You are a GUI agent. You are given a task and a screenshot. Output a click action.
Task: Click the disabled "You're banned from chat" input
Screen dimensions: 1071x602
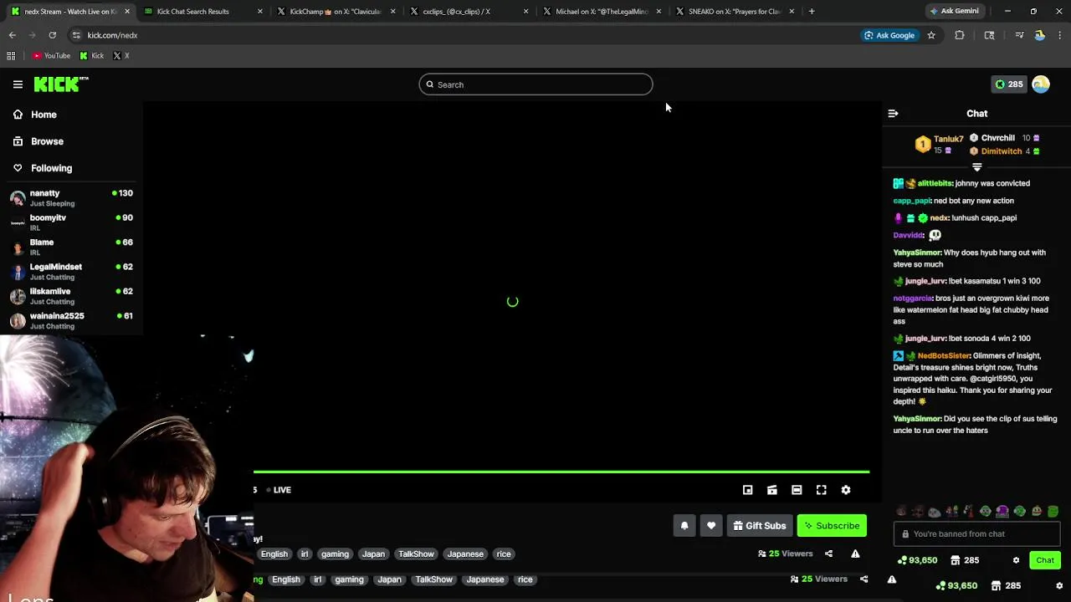pyautogui.click(x=976, y=533)
